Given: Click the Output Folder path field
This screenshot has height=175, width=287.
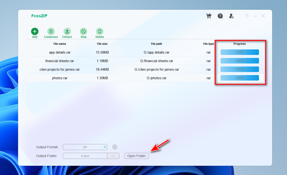Looking at the screenshot, I should [x=85, y=156].
